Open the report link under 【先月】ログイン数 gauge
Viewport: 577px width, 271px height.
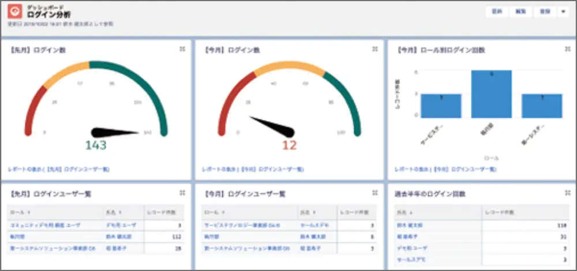[59, 170]
